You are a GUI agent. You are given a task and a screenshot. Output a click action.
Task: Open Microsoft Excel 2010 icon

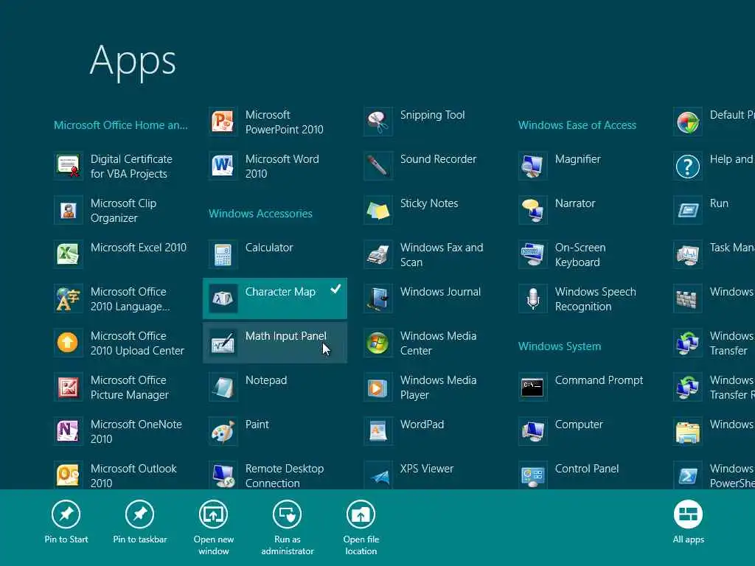68,254
